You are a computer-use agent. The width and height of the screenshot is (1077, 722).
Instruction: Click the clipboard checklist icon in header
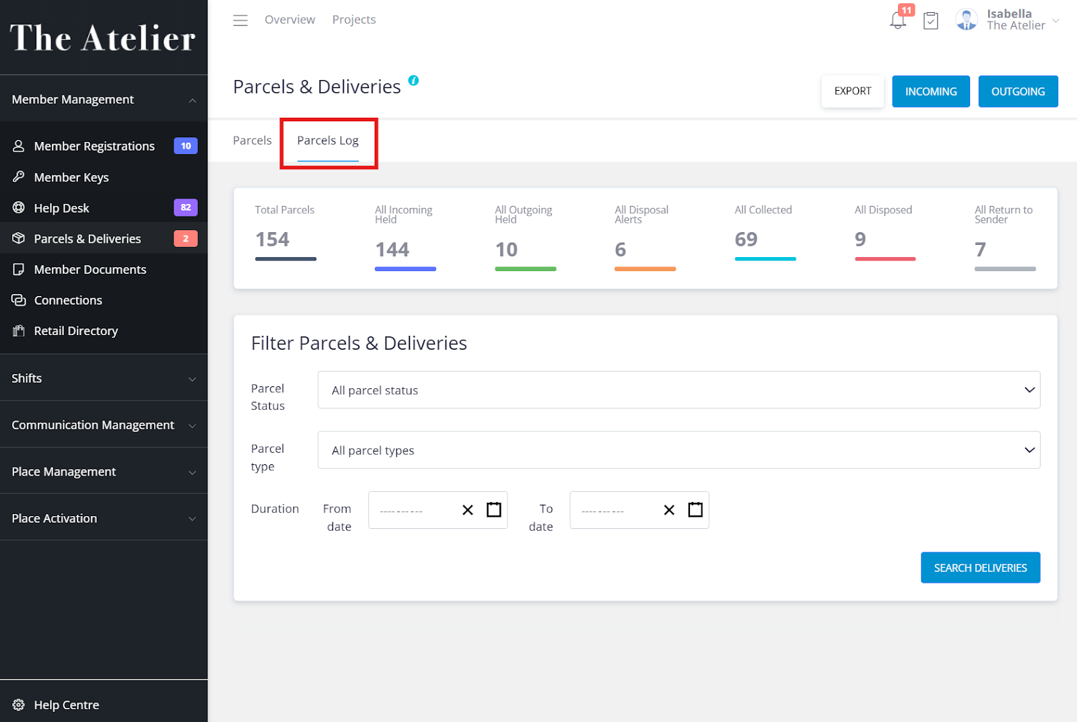click(931, 21)
